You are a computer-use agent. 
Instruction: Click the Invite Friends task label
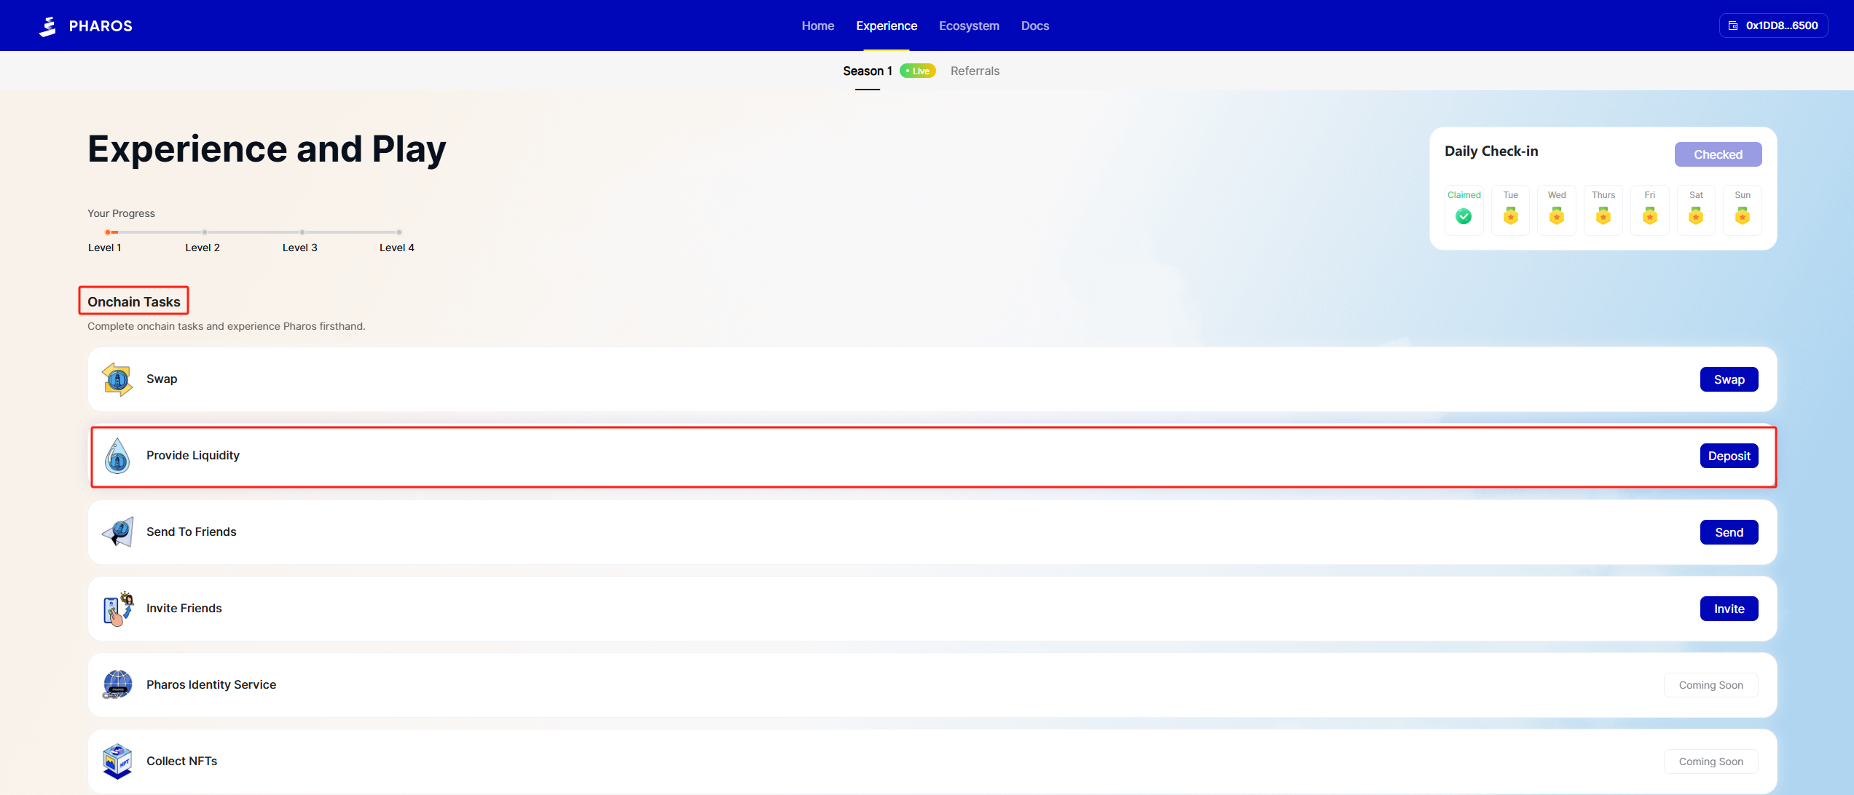point(184,608)
